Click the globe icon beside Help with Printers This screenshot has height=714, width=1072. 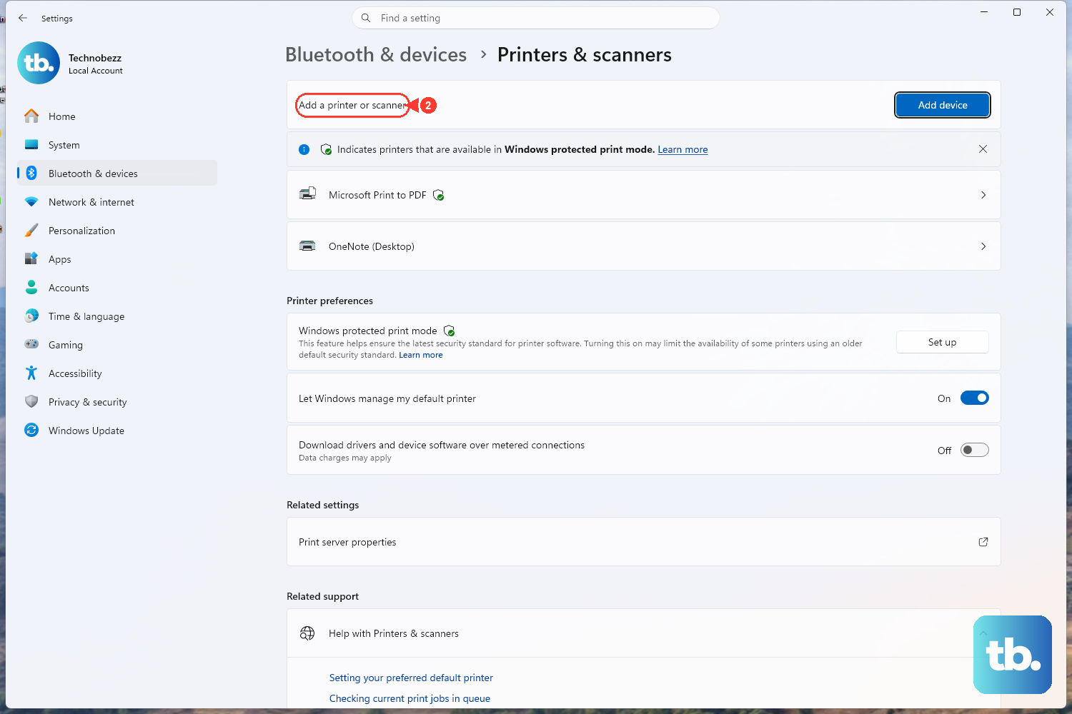(307, 633)
